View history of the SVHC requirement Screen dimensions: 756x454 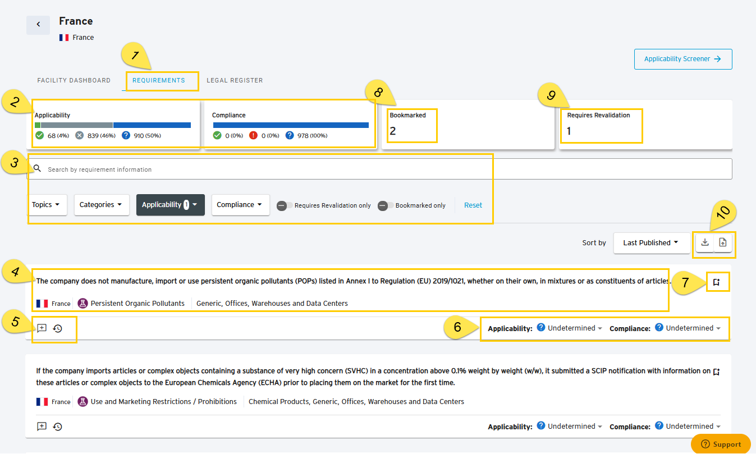57,427
